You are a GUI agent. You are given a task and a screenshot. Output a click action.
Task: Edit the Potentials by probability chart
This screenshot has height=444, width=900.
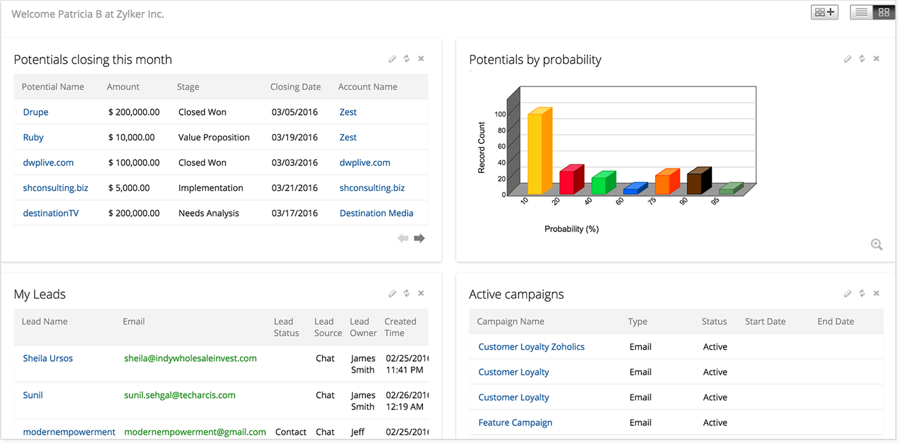[848, 59]
